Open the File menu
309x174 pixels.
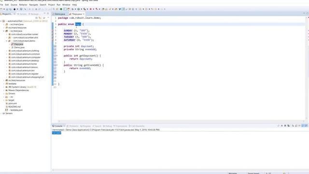[x=1, y=4]
